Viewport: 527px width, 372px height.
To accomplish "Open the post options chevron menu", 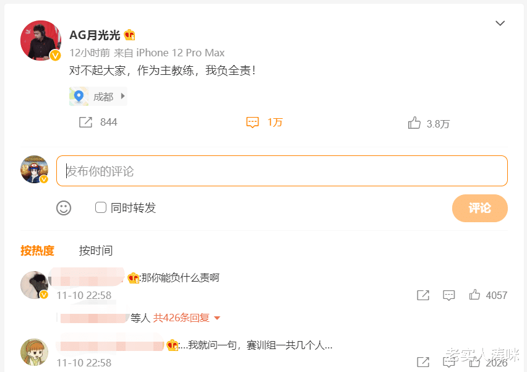I will point(500,24).
